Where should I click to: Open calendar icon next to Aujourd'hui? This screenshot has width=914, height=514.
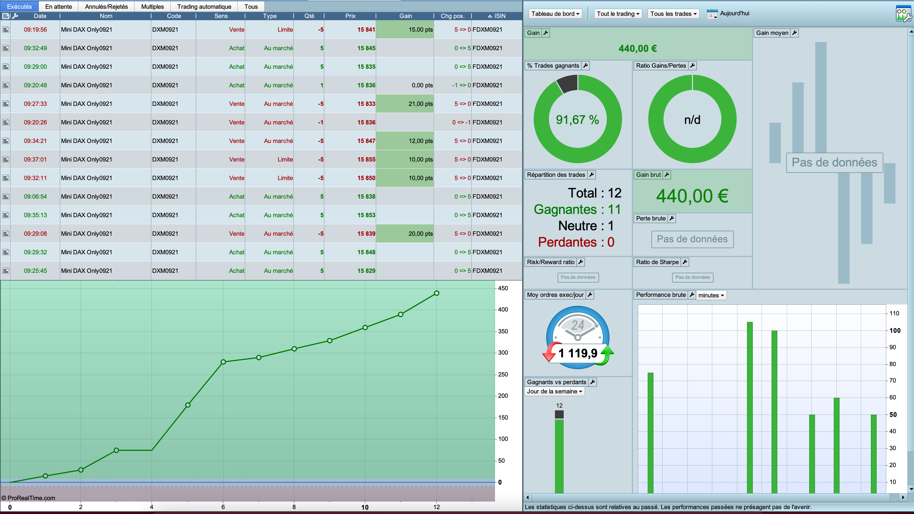point(712,14)
